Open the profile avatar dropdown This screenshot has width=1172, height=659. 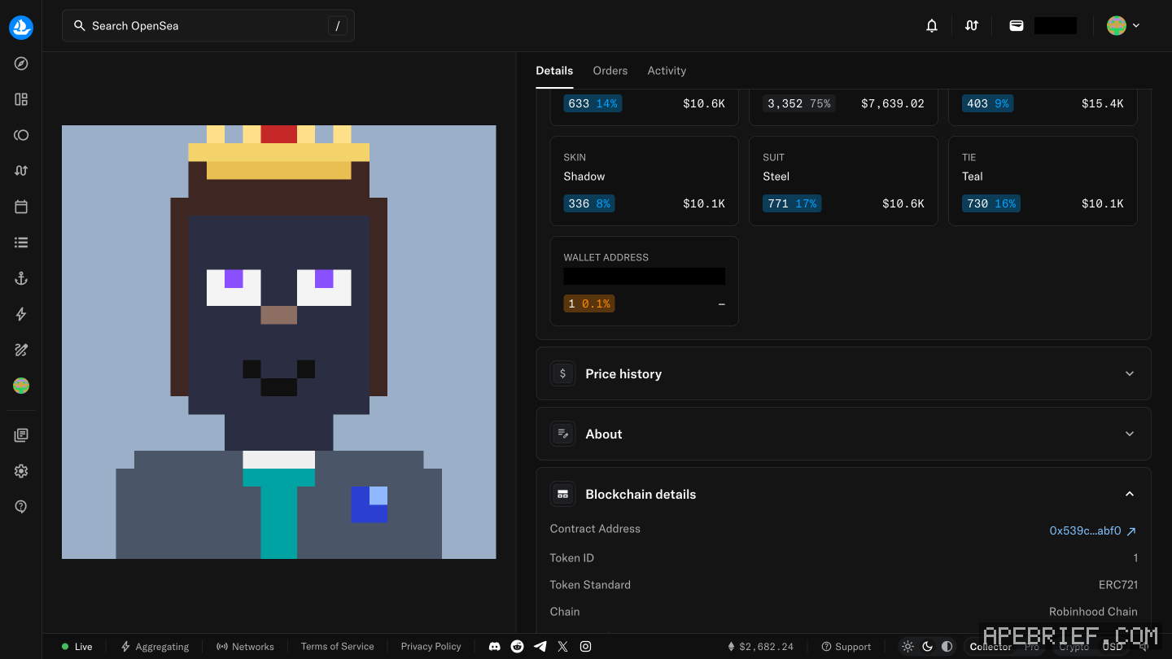pyautogui.click(x=1123, y=26)
